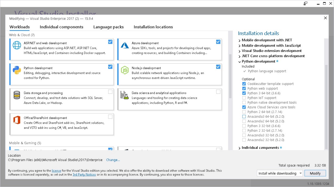
Task: Close the Modifying dialog with X
Action: [x=325, y=18]
